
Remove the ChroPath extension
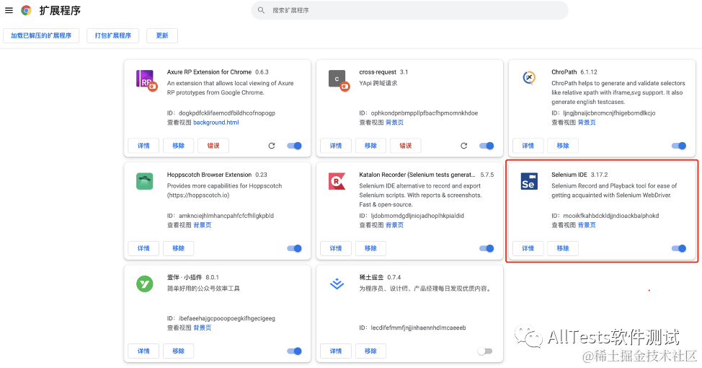coord(563,146)
